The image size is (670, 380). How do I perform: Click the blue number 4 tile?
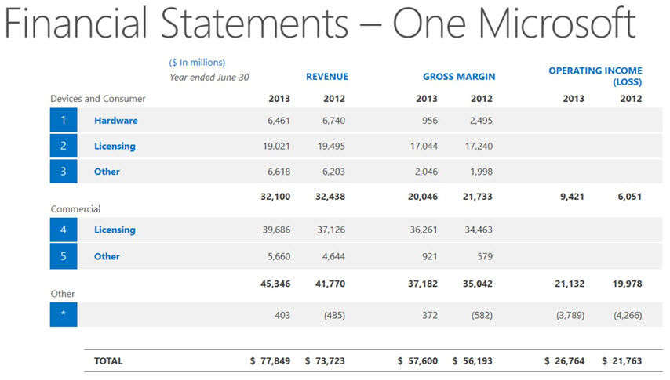coord(64,230)
